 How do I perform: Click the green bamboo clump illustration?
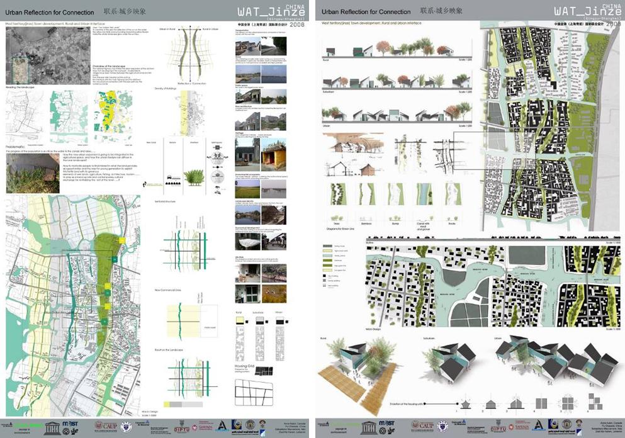(194, 177)
